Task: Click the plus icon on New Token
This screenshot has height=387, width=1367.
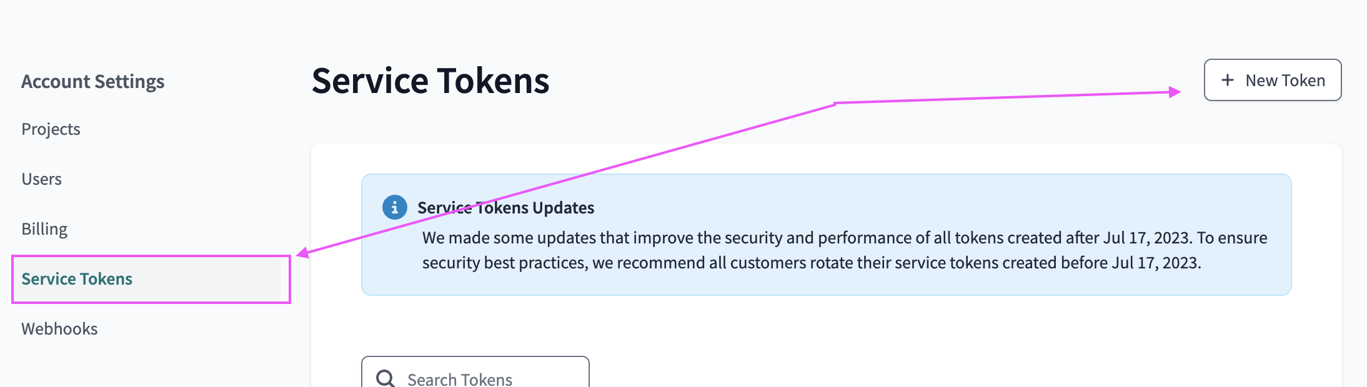Action: (1228, 80)
